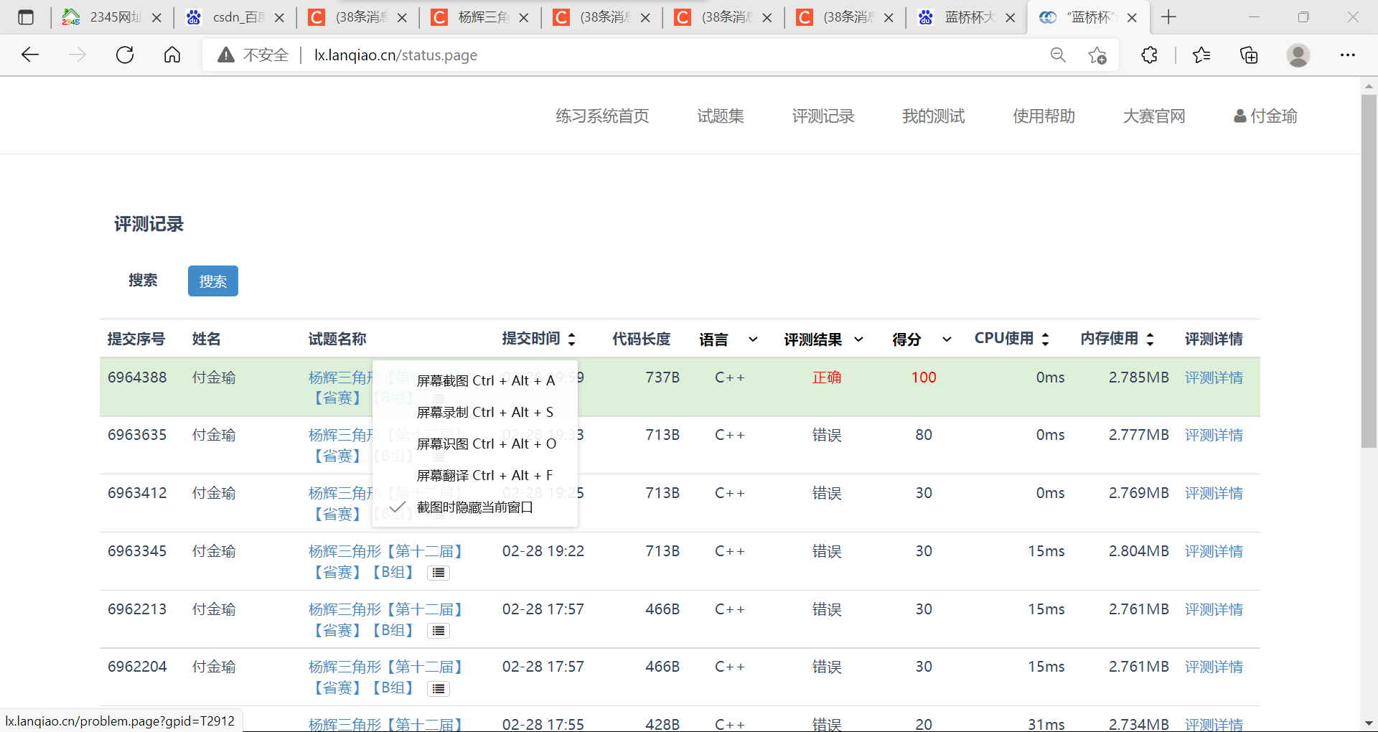Open a new browser tab
This screenshot has height=732, width=1378.
[1168, 17]
